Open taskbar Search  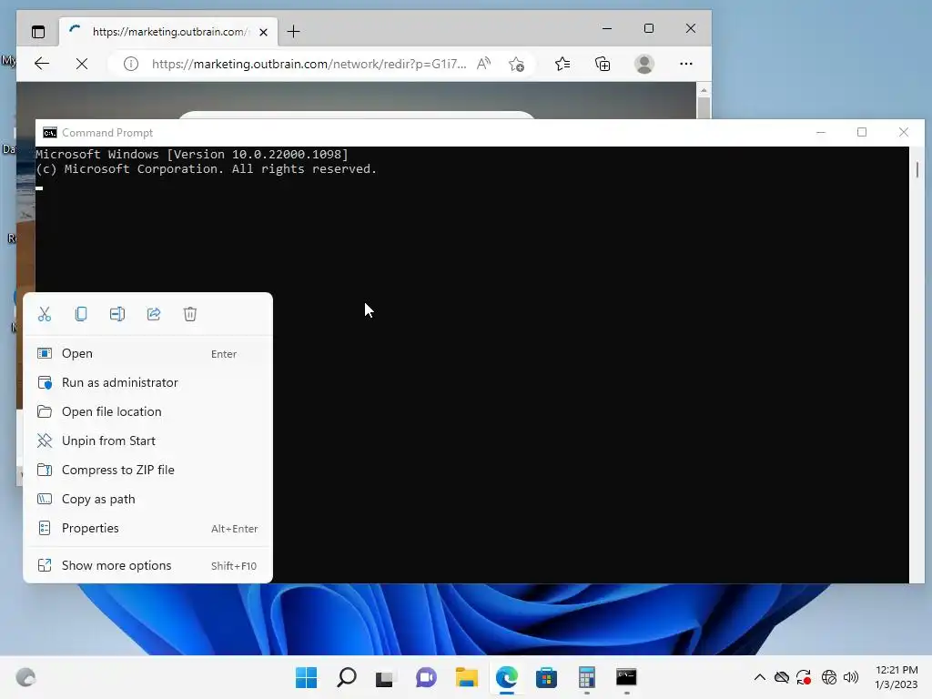coord(347,677)
